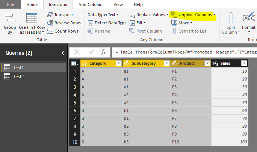Click Convert to List label

192,31
